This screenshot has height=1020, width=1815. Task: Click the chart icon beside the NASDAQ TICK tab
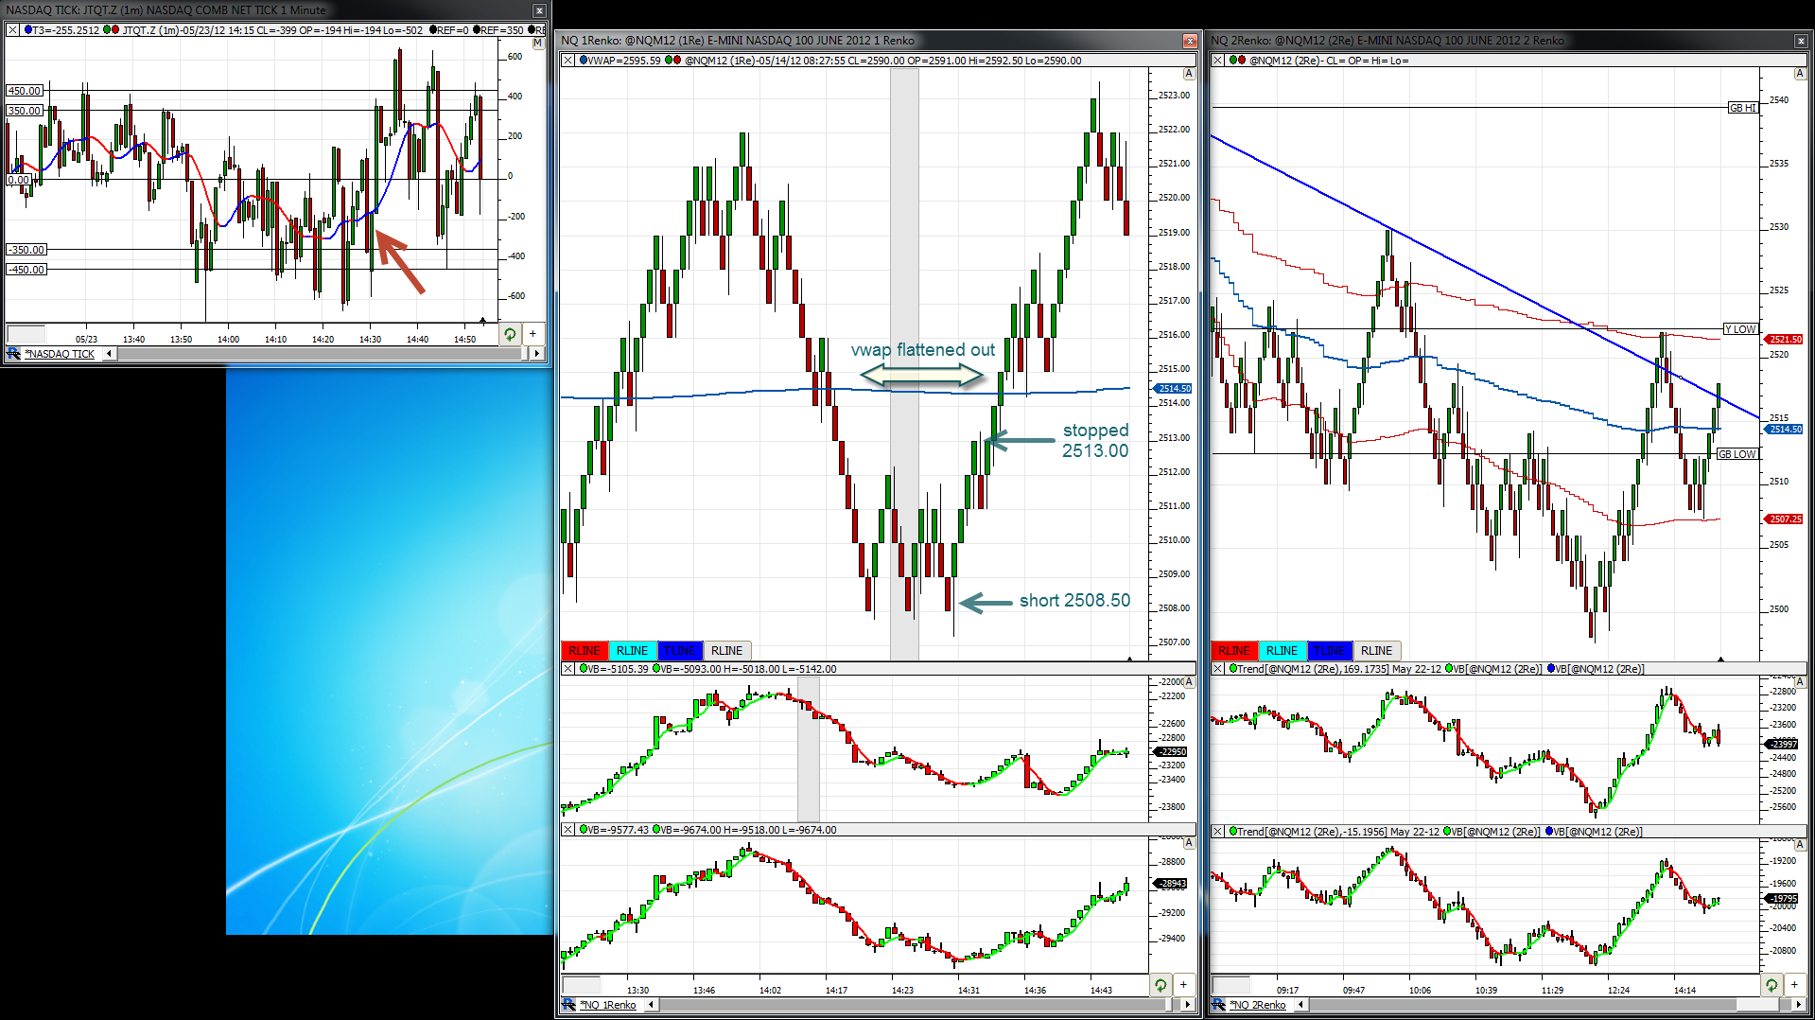point(13,354)
